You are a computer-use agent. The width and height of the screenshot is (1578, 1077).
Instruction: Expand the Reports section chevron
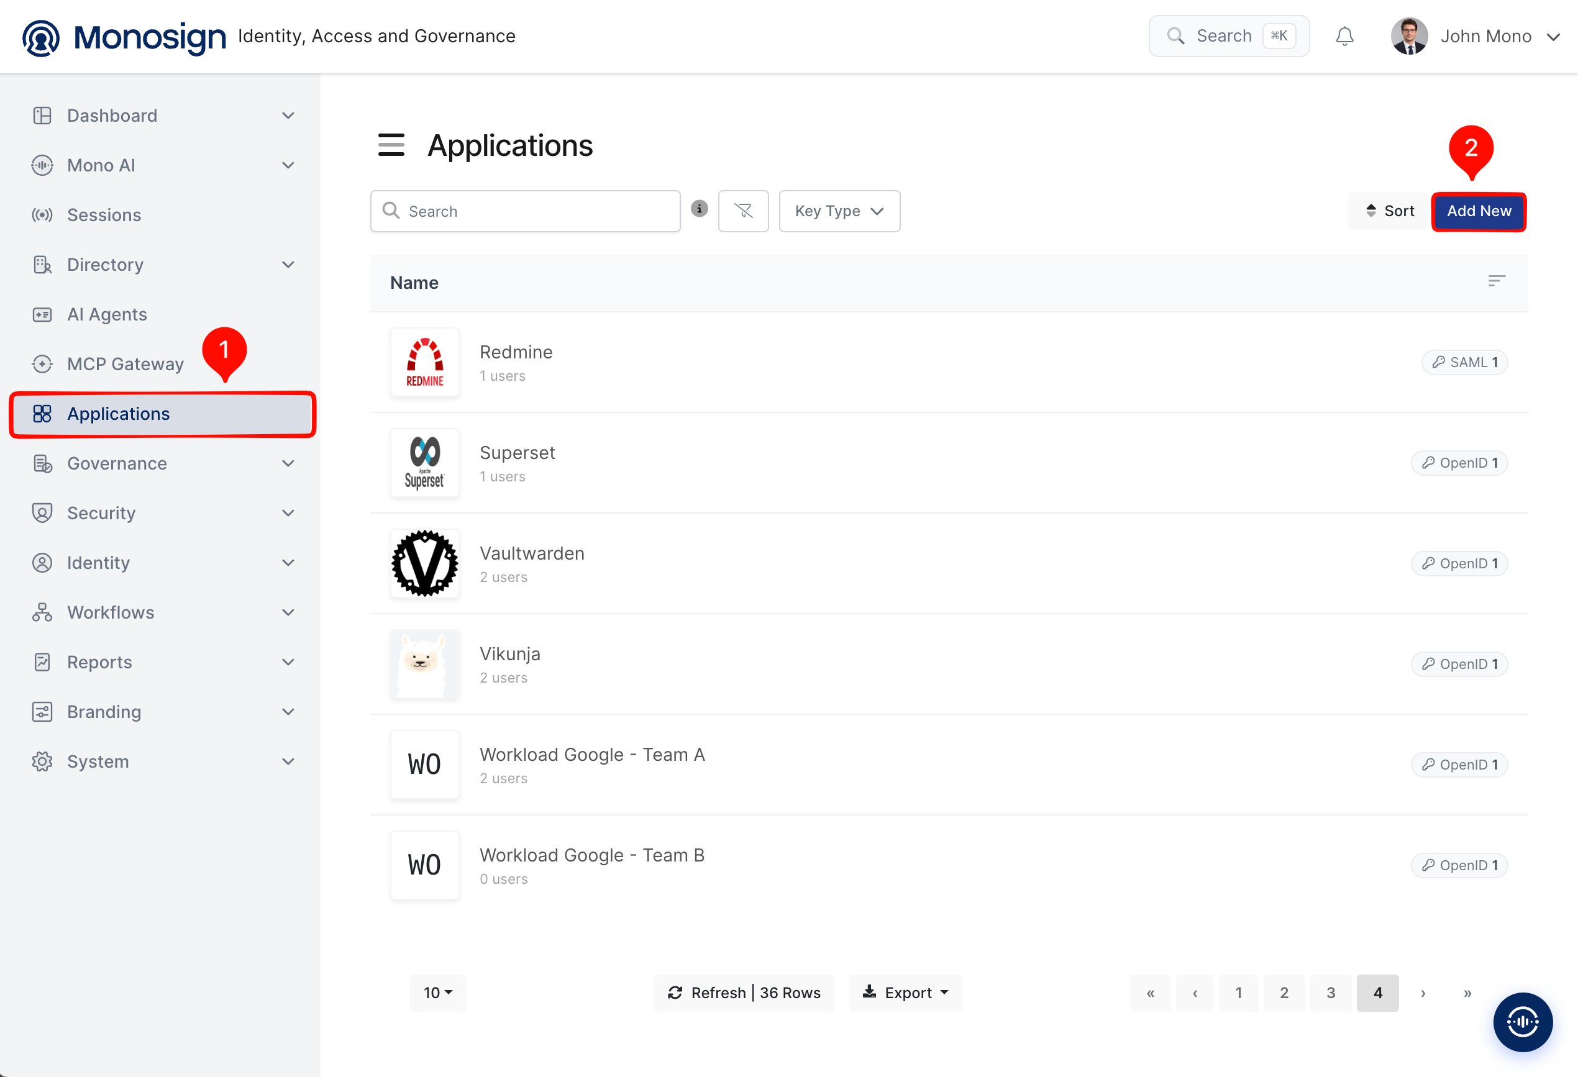288,662
